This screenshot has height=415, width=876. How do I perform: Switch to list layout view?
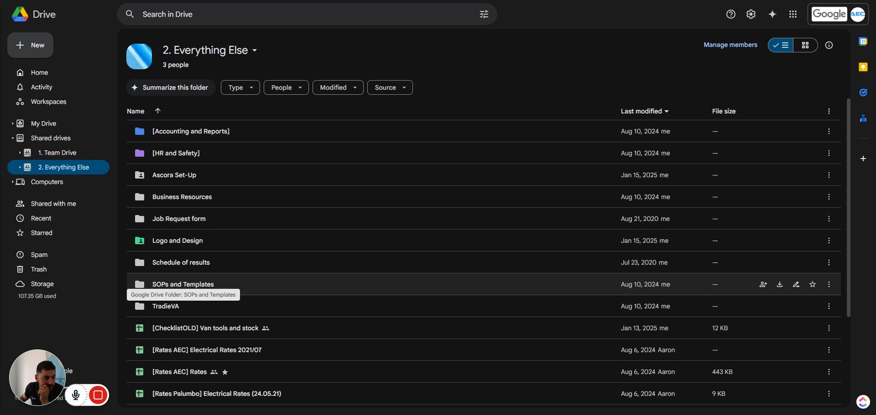781,45
